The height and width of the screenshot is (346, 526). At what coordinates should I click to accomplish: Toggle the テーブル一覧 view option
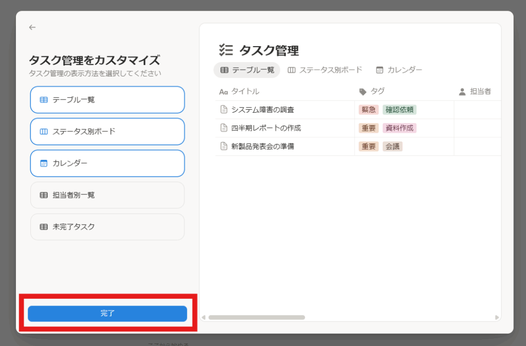coord(107,99)
